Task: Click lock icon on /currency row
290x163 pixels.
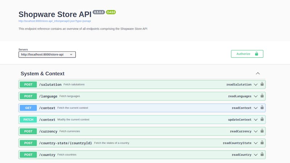Action: pos(262,131)
